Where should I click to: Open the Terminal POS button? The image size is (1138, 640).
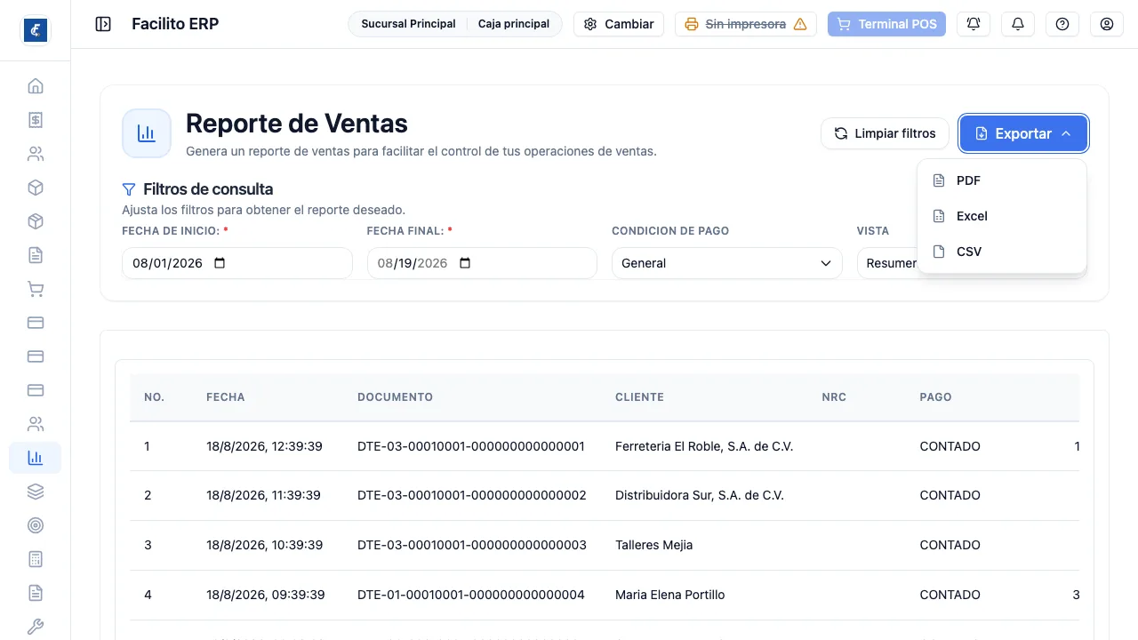point(886,24)
